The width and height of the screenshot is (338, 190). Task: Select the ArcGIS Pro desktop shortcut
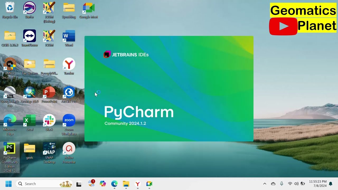(69, 94)
